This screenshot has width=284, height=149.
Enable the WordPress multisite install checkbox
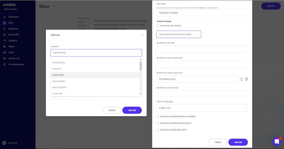tap(158, 116)
